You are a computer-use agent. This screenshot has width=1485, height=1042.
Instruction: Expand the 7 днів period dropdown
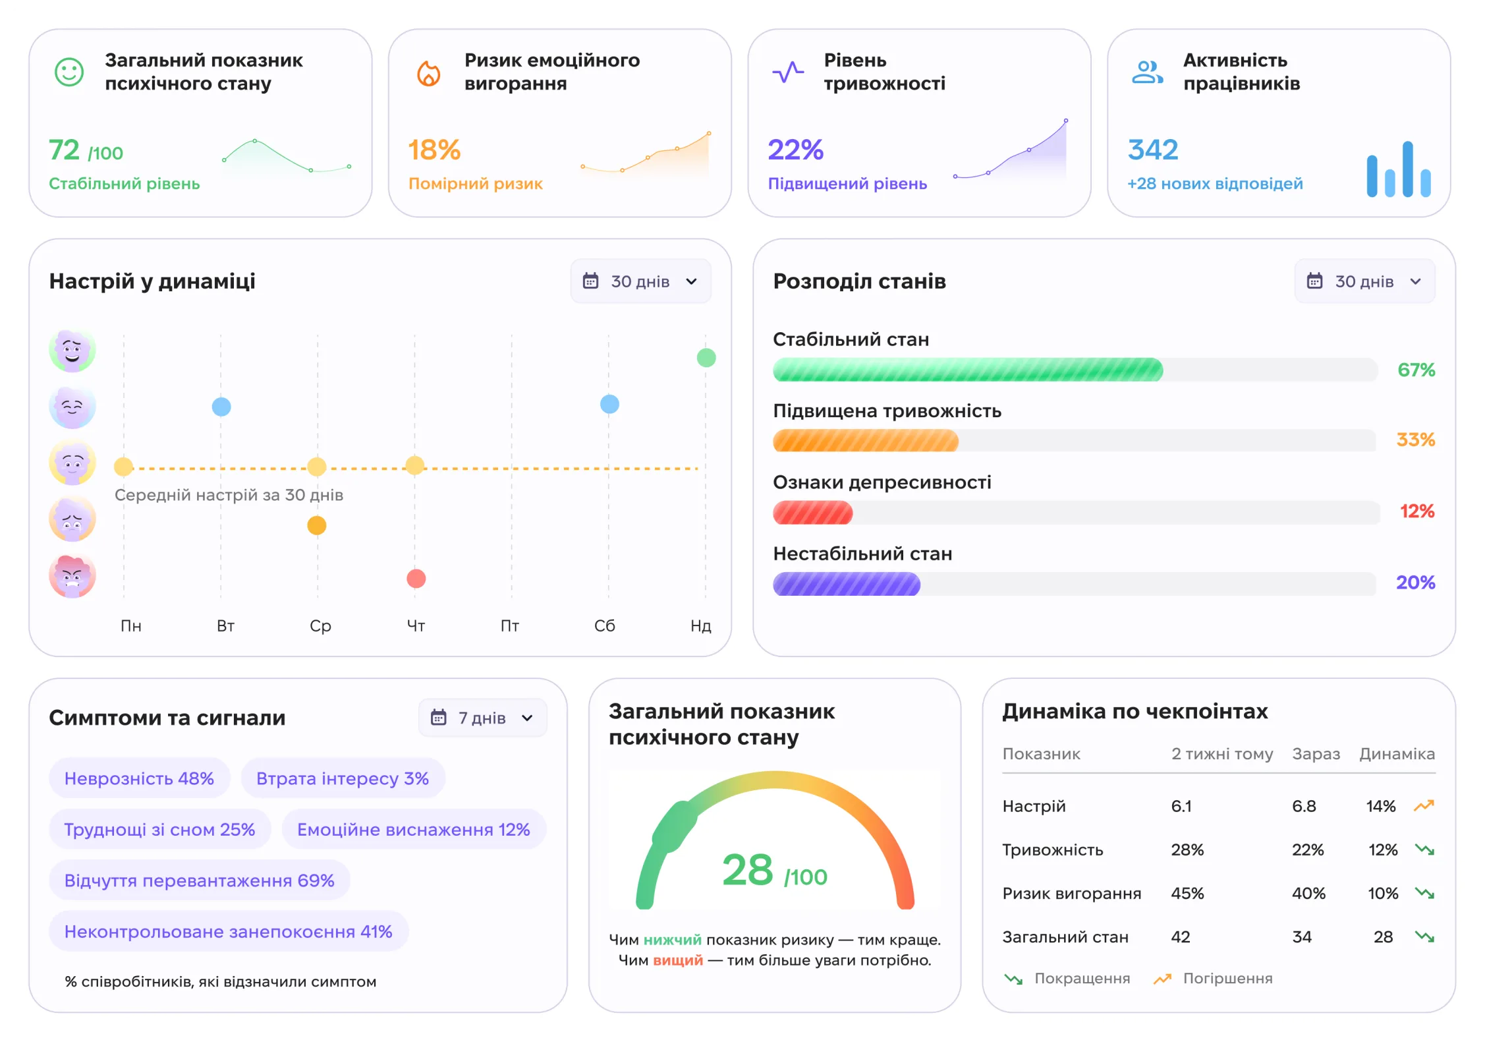tap(482, 717)
